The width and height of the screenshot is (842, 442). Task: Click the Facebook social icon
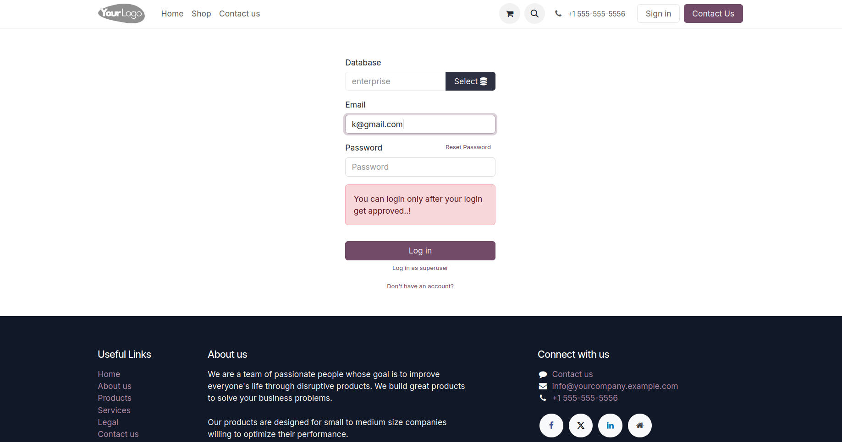click(x=551, y=426)
